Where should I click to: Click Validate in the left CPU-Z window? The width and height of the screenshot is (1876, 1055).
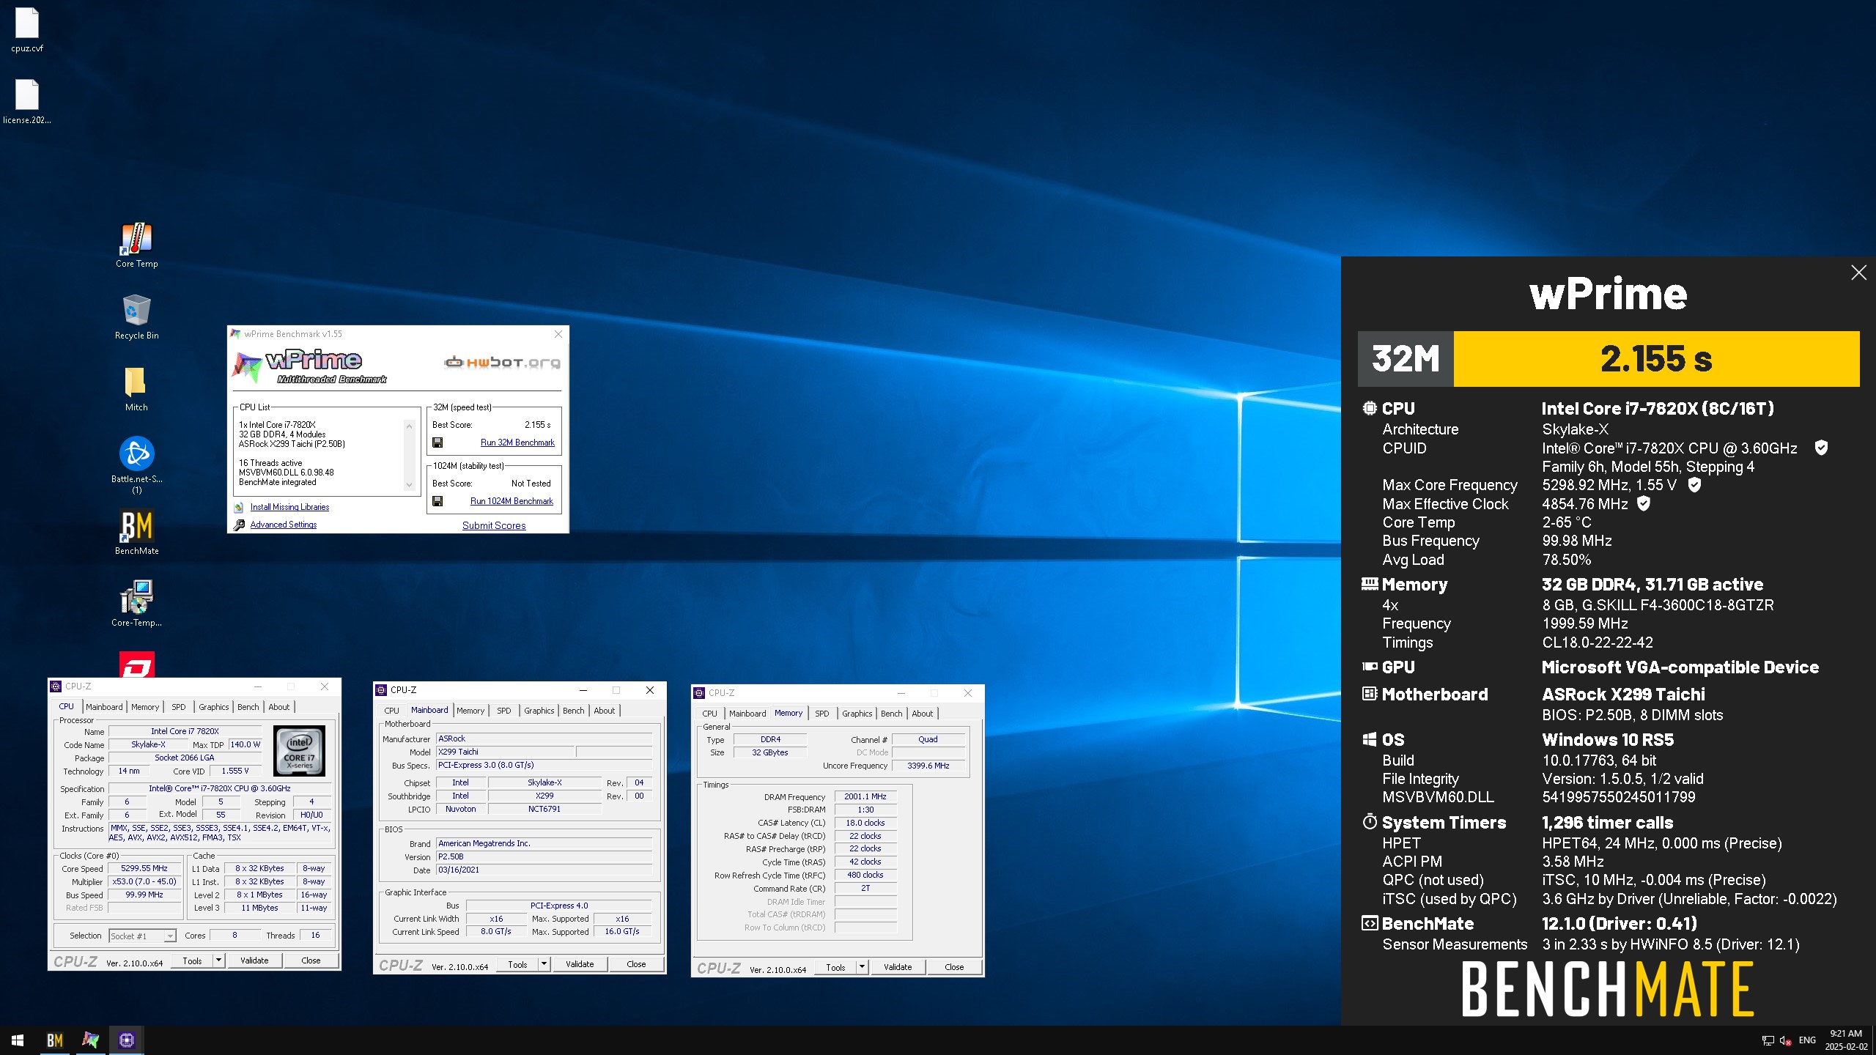(254, 960)
